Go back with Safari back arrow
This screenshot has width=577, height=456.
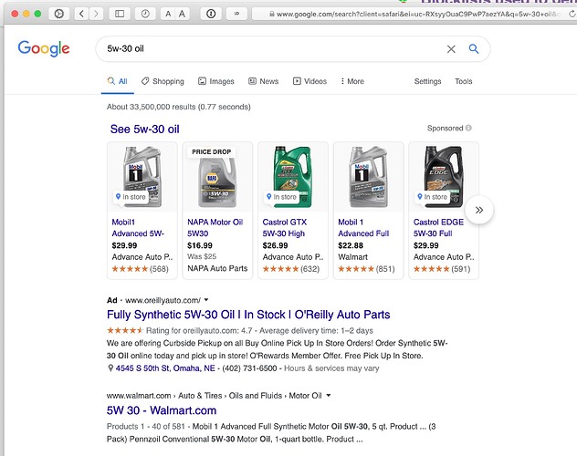81,15
